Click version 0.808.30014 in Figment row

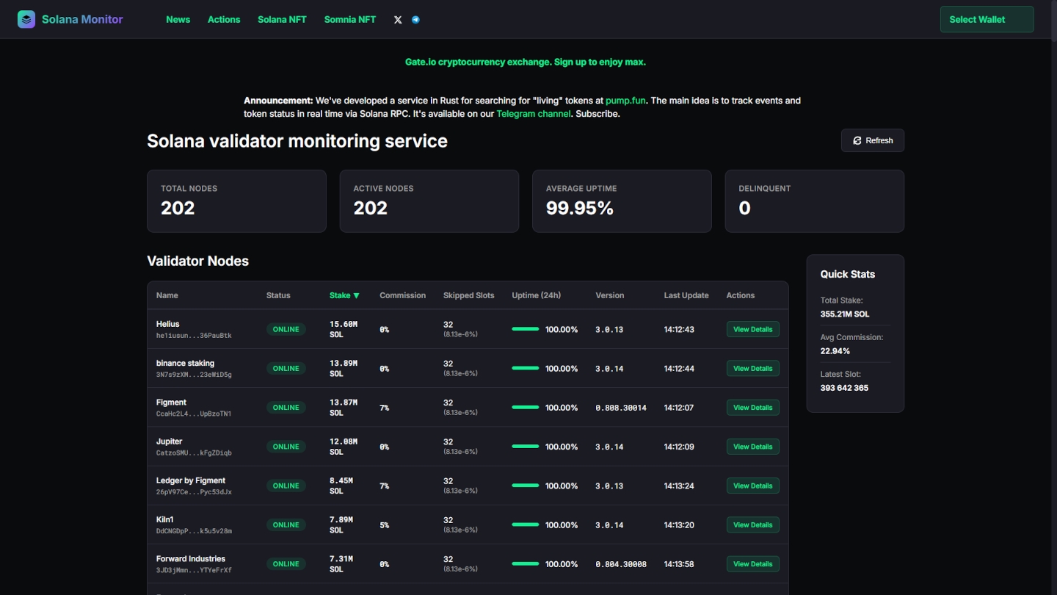621,408
